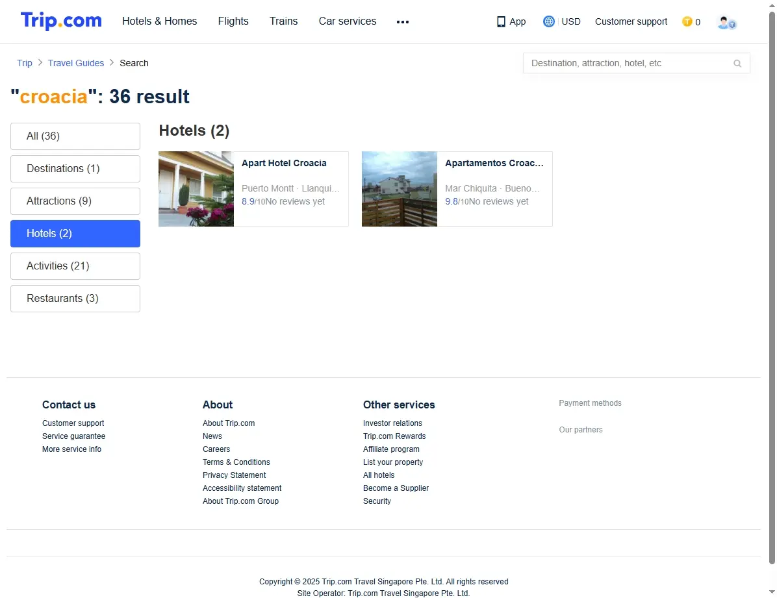
Task: Select the Hotels (2) filter
Action: (75, 234)
